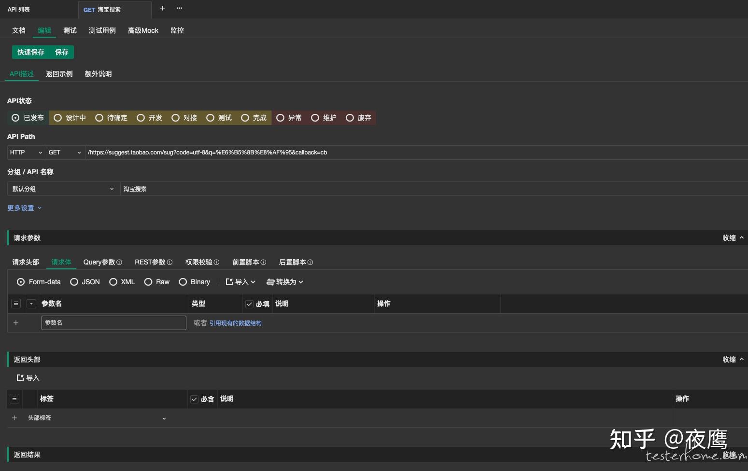Open the GET method dropdown

tap(65, 152)
